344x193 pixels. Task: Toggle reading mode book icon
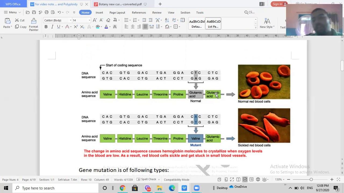(238, 179)
